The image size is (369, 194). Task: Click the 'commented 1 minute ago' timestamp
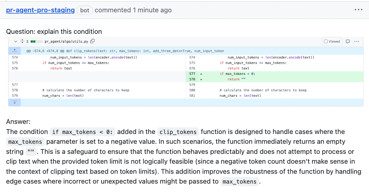point(133,10)
